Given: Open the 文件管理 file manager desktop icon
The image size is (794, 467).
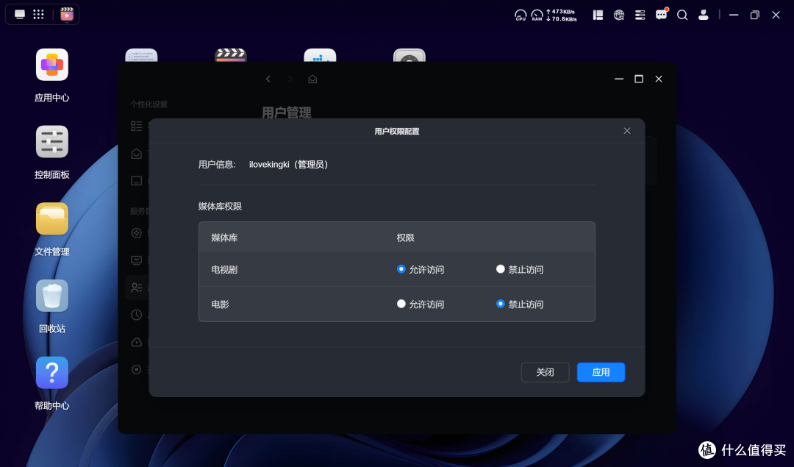Looking at the screenshot, I should click(51, 219).
